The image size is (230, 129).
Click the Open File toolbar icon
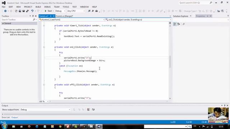point(20,11)
